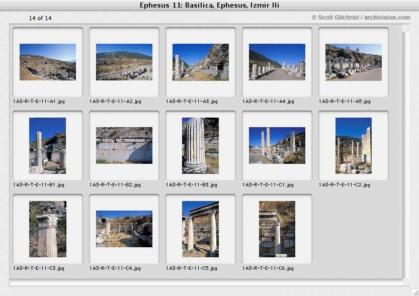This screenshot has height=296, width=419.
Task: Click filename label 1A3-R-T-E-11-C2.jpg
Action: click(344, 185)
